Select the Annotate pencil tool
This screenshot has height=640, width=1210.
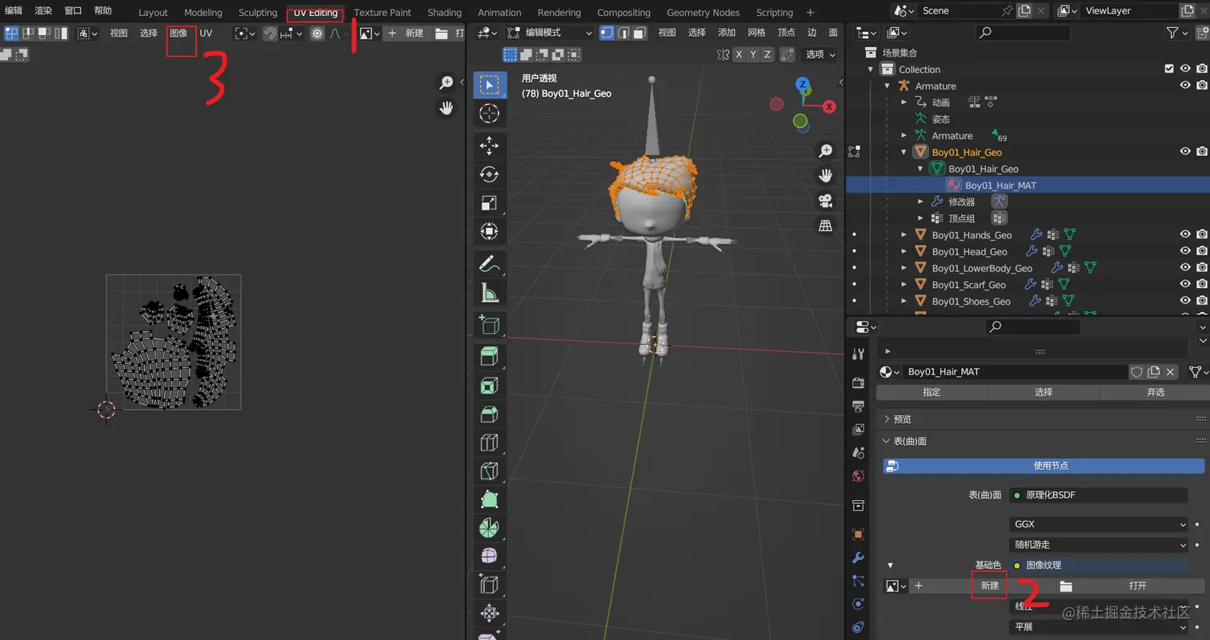[489, 263]
